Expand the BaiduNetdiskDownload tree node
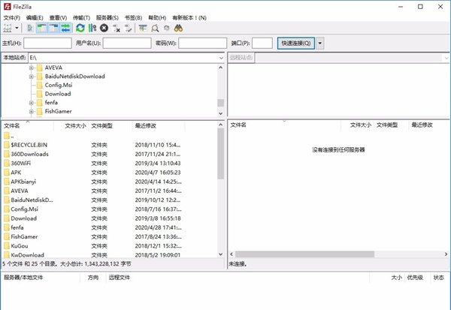 click(x=32, y=77)
